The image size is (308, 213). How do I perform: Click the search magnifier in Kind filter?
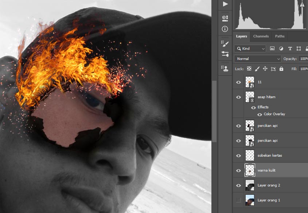[239, 49]
